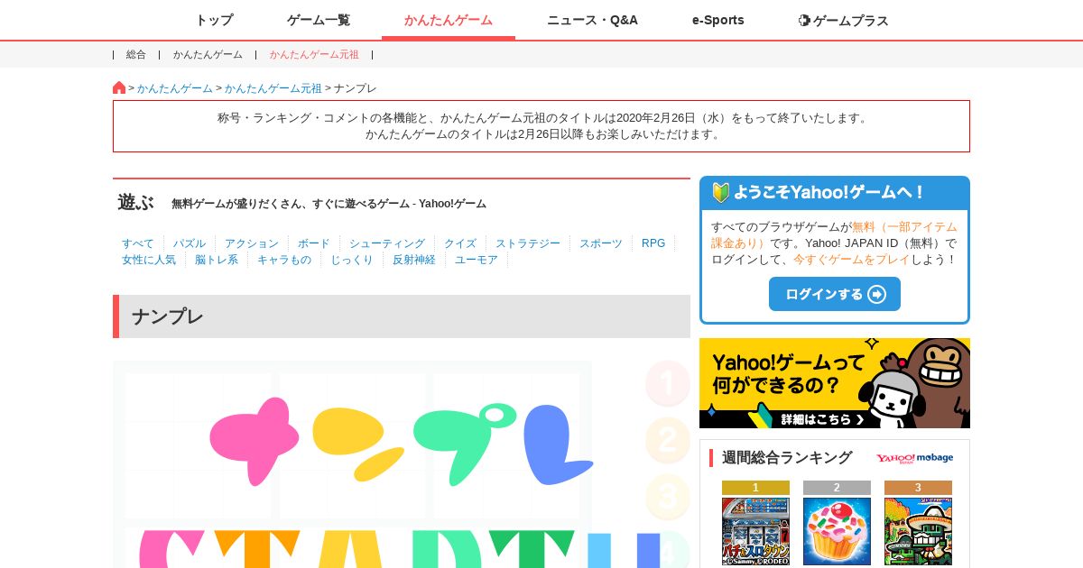Filter games by スポーツ category
The image size is (1083, 568).
pyautogui.click(x=601, y=243)
